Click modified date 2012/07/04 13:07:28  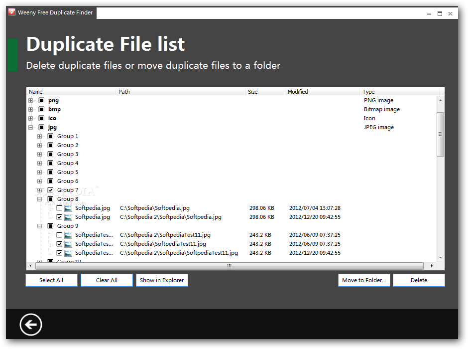(x=315, y=208)
